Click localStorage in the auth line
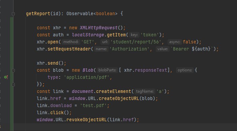237x131 pixels. point(88,35)
